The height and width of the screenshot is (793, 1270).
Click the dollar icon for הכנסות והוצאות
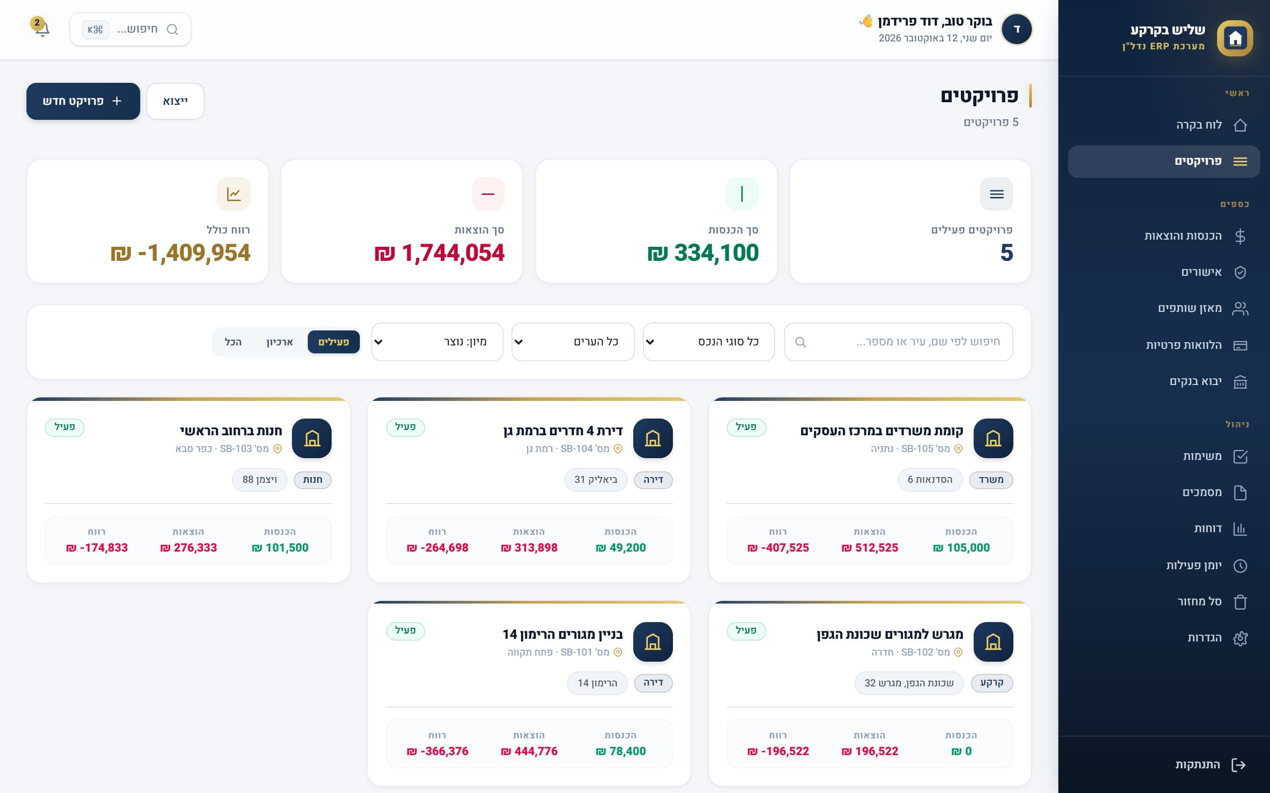[x=1240, y=236]
